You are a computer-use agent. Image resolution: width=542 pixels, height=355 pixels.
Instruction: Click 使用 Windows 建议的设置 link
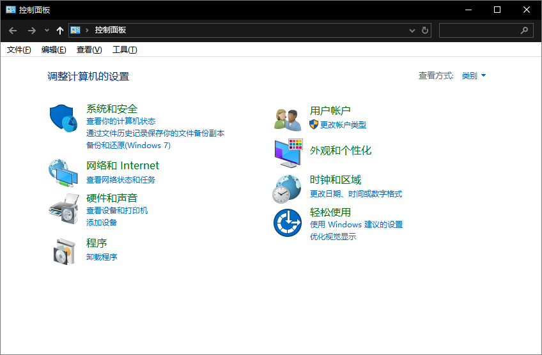pyautogui.click(x=356, y=225)
